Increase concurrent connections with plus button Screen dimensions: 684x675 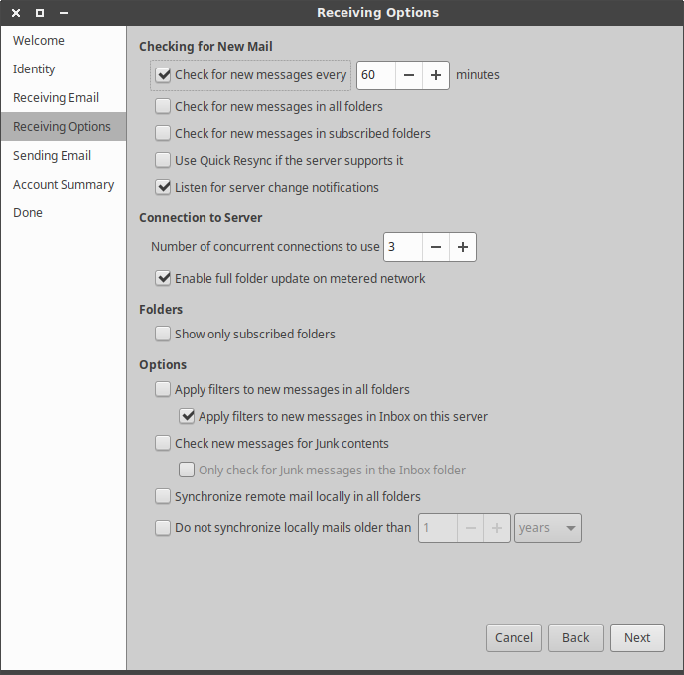(463, 247)
